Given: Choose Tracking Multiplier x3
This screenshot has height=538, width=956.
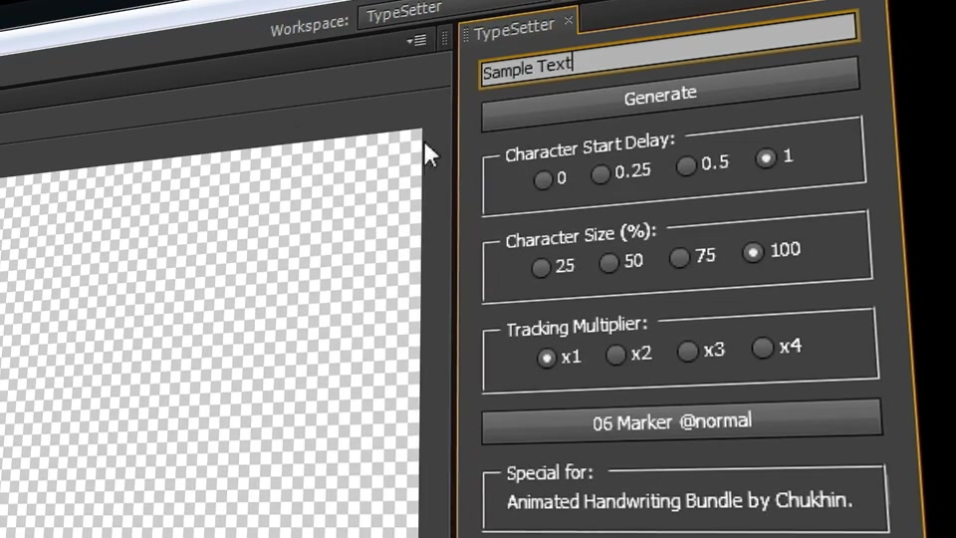Looking at the screenshot, I should click(x=688, y=352).
